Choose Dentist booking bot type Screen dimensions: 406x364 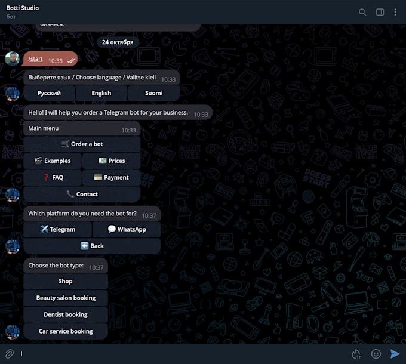pos(66,314)
